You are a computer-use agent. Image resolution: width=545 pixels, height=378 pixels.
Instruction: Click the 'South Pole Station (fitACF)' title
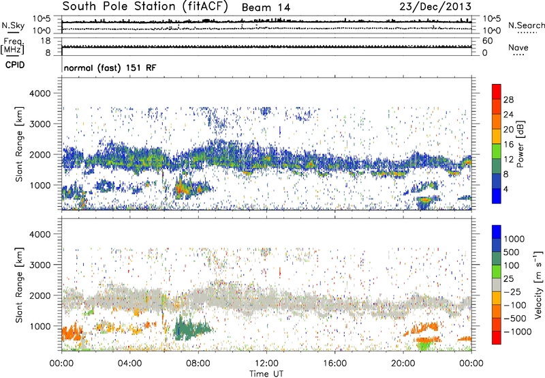145,6
